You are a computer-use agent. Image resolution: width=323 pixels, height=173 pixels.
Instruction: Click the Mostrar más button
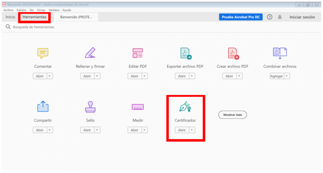point(232,115)
